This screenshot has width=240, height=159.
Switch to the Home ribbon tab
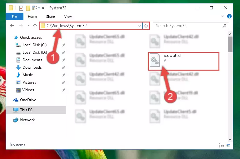point(32,17)
